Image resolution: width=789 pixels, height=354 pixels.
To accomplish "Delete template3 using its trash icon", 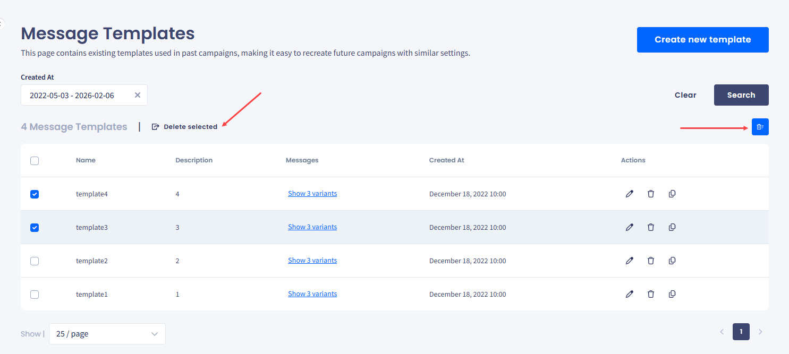I will tap(651, 227).
